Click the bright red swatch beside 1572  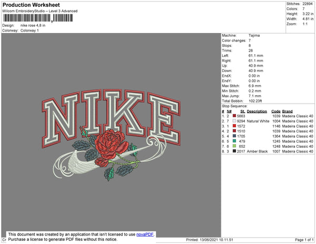click(x=234, y=126)
